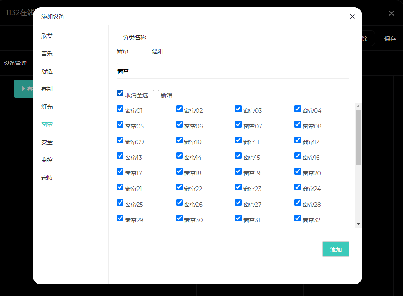Click the 保存 button

click(390, 39)
